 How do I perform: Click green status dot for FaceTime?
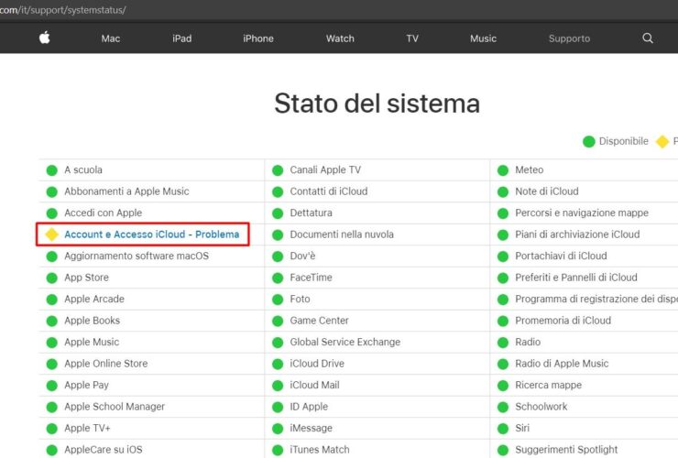pos(278,278)
